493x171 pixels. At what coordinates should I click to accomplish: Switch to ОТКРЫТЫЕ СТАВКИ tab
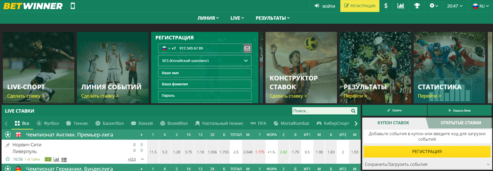click(x=461, y=123)
